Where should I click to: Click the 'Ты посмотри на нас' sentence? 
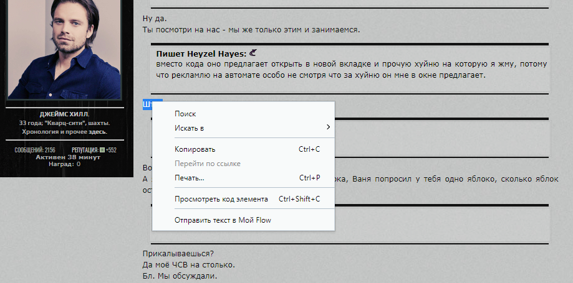click(251, 29)
